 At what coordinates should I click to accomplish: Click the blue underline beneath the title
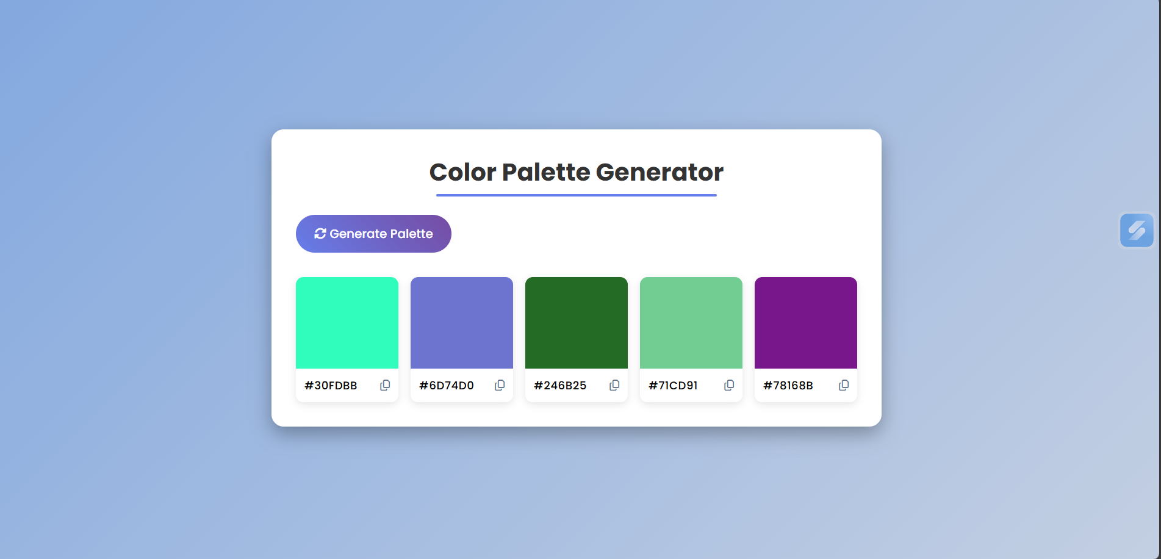(577, 195)
